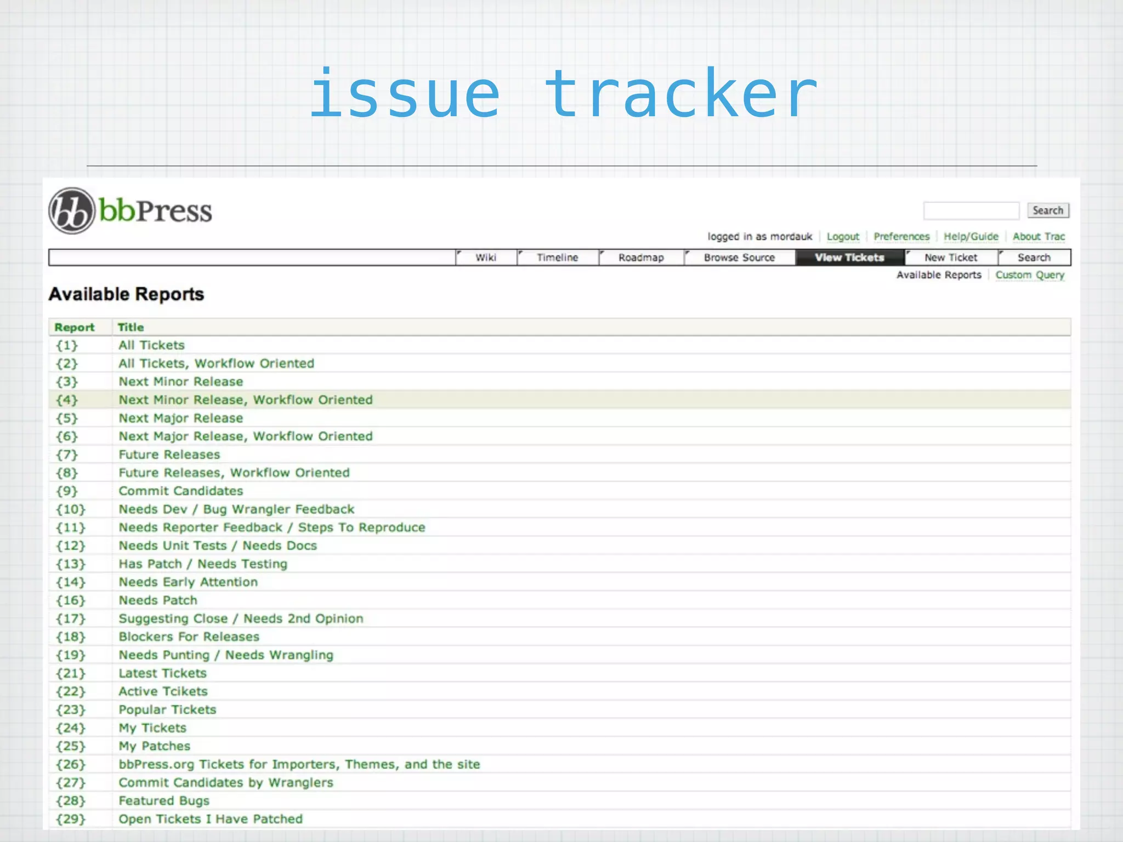This screenshot has width=1123, height=842.
Task: Open the Next Major Release report
Action: 180,418
